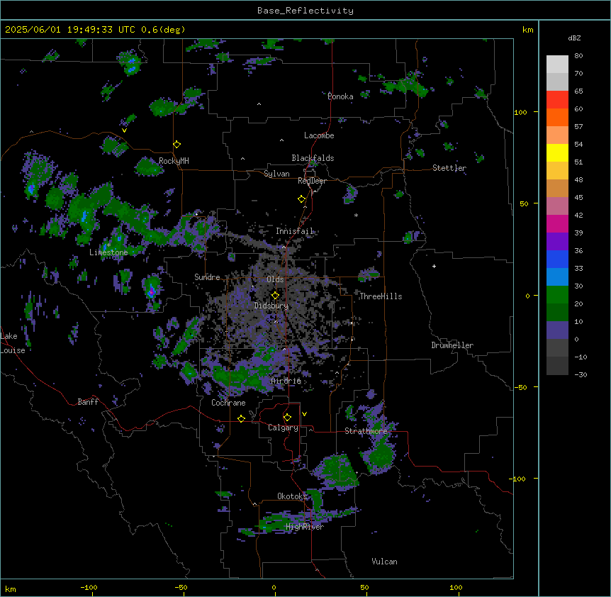Click the Base_Reflectivity title
The height and width of the screenshot is (597, 611).
pos(305,11)
